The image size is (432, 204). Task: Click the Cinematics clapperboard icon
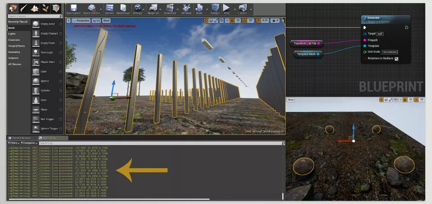(170, 8)
